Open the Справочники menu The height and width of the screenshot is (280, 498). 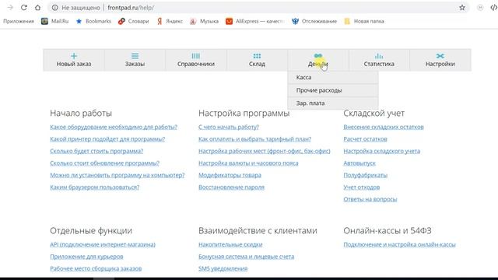click(x=196, y=60)
